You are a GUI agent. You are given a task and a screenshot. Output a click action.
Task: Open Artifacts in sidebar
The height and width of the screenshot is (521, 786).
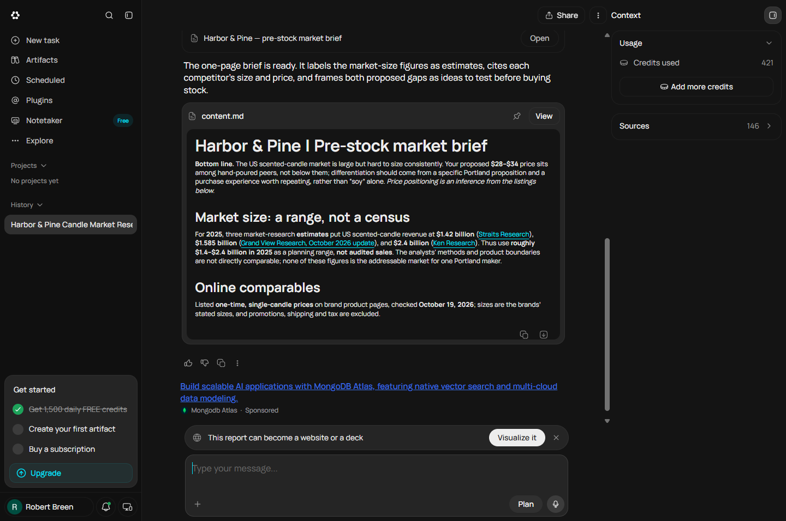[x=71, y=60]
